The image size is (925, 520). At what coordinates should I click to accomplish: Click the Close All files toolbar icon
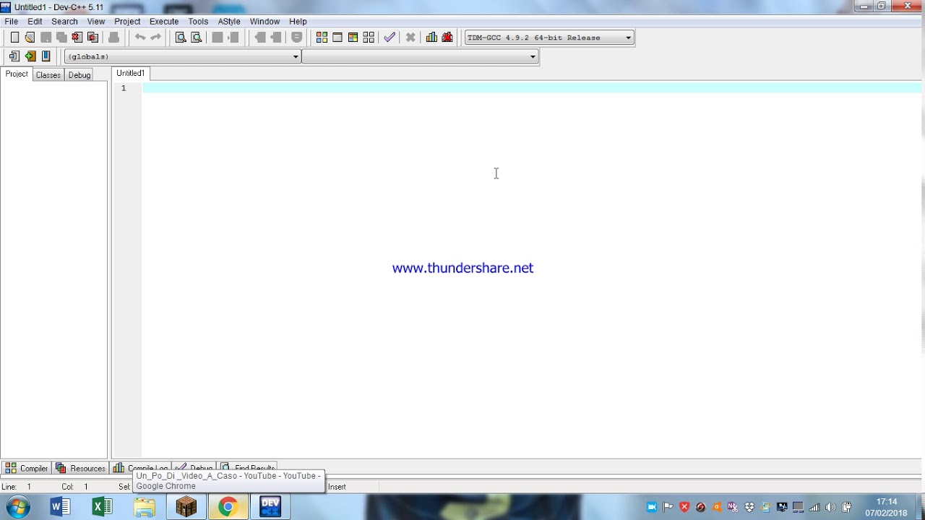[93, 38]
